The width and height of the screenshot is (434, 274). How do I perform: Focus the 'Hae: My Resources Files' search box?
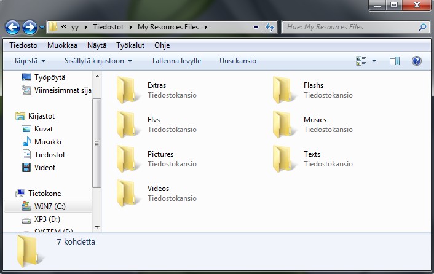[x=356, y=27]
